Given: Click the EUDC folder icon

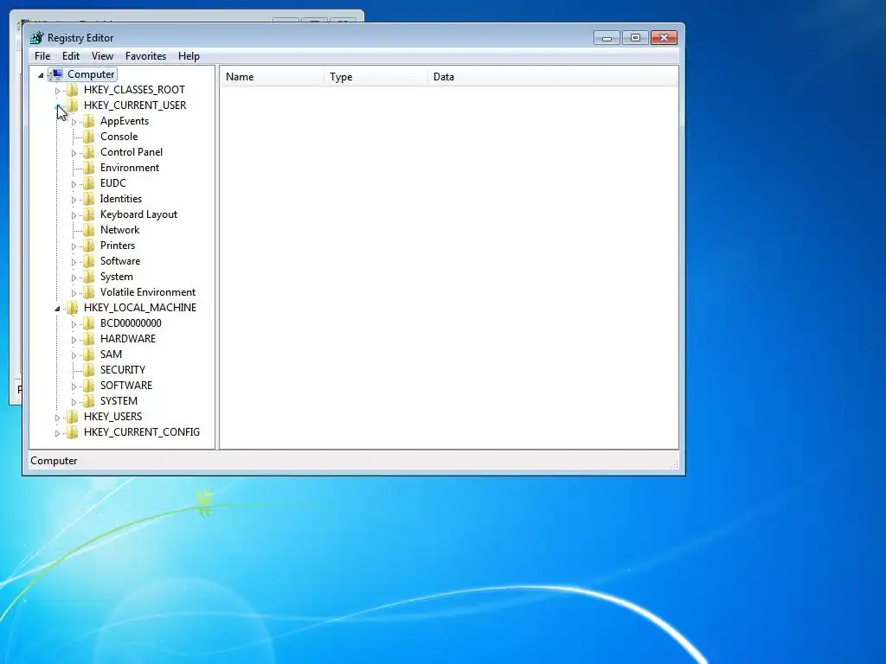Looking at the screenshot, I should [x=89, y=183].
